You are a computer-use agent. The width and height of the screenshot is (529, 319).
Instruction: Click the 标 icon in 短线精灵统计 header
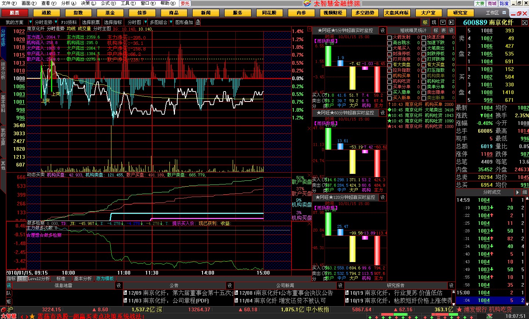[x=436, y=31]
